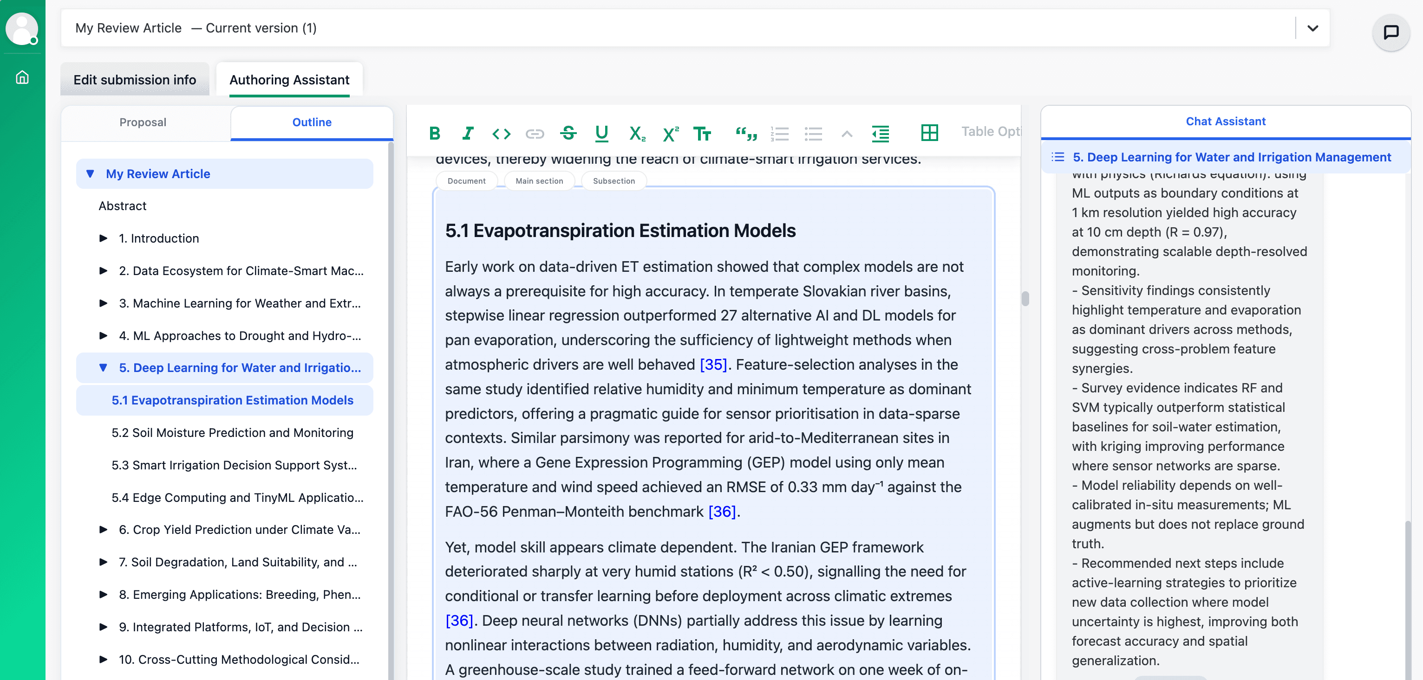Underline the selected text
Viewport: 1423px width, 680px height.
pos(601,133)
